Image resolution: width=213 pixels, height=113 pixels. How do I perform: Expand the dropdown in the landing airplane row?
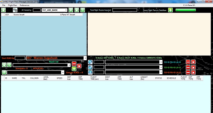point(161,67)
